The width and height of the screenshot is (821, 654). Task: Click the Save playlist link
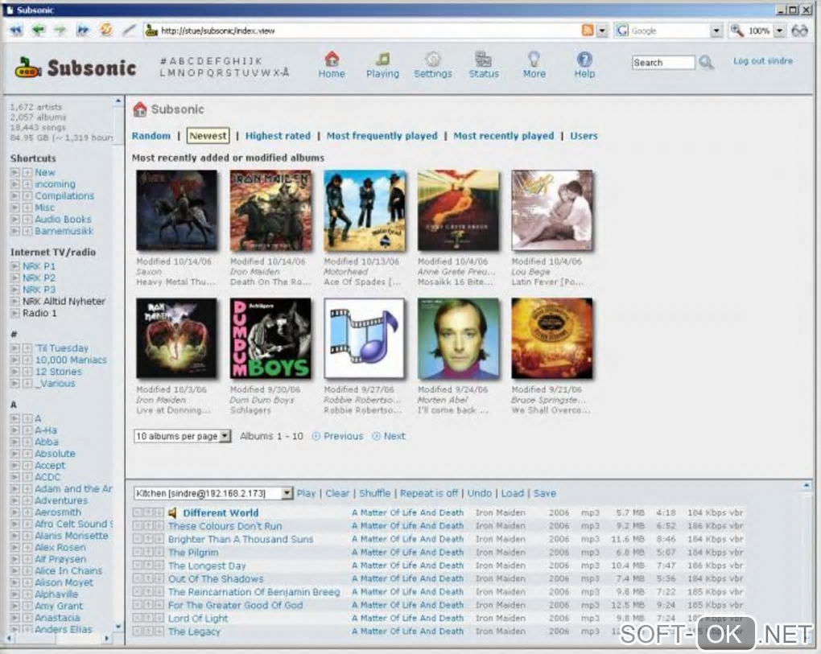(545, 493)
